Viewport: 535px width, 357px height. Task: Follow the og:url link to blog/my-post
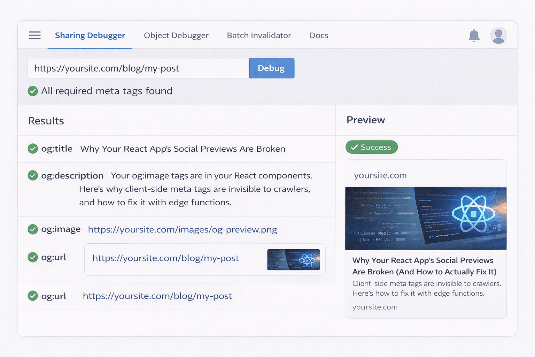tap(165, 258)
